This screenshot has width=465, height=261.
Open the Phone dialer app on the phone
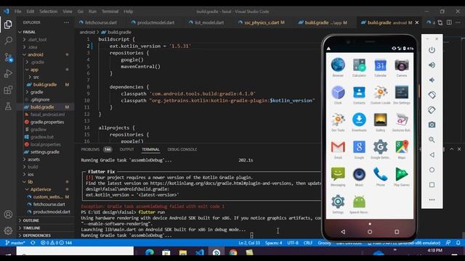(381, 176)
